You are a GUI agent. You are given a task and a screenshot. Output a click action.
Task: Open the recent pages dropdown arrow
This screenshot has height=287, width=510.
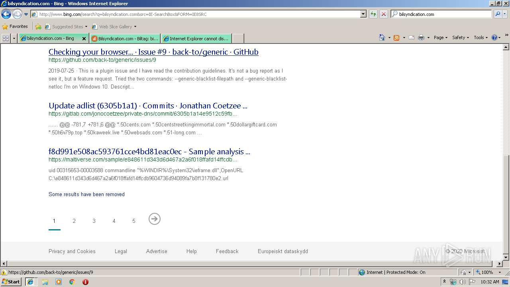pyautogui.click(x=26, y=14)
